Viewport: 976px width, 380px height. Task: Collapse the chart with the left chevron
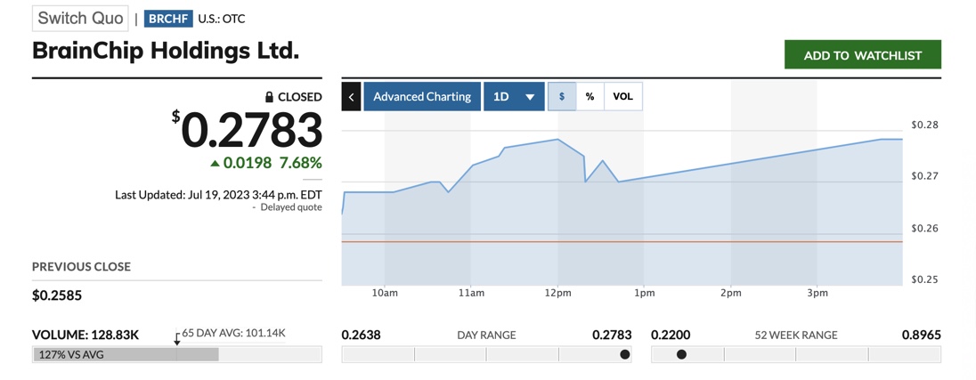point(352,96)
